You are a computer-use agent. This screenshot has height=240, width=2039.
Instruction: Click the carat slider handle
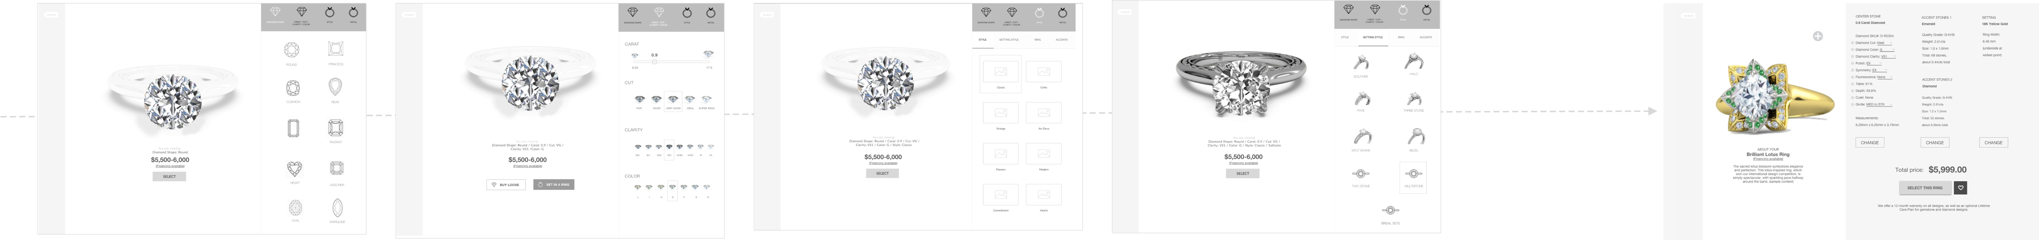point(654,62)
